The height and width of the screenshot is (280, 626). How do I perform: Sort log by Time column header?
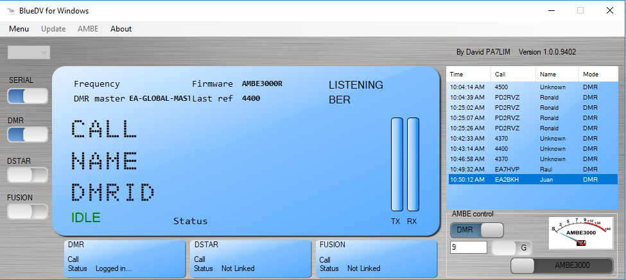pos(469,74)
